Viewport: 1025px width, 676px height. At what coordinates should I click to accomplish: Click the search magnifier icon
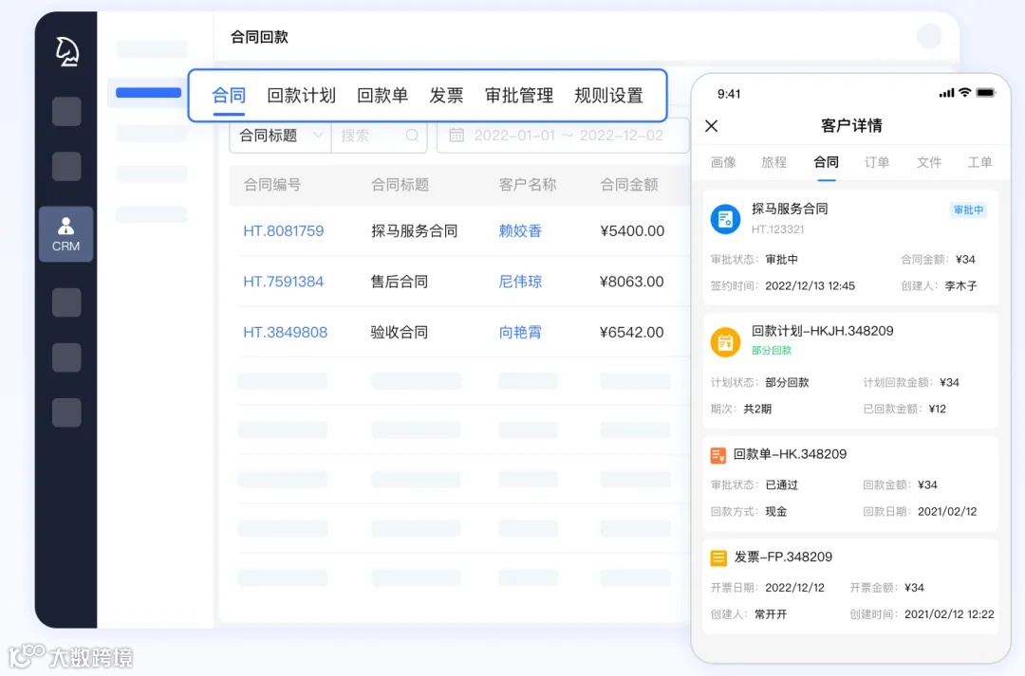[412, 136]
